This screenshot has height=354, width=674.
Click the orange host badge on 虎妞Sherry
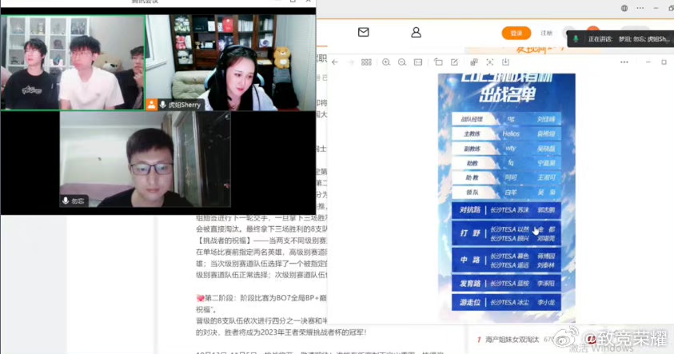click(x=151, y=105)
